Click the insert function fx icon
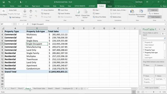The image size is (167, 94). [28, 24]
